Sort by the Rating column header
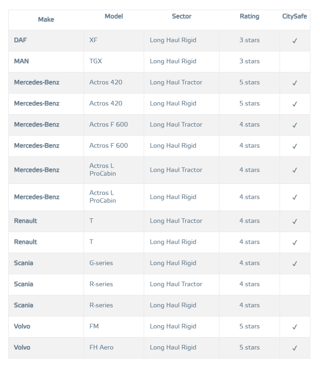The width and height of the screenshot is (320, 366). pyautogui.click(x=249, y=17)
